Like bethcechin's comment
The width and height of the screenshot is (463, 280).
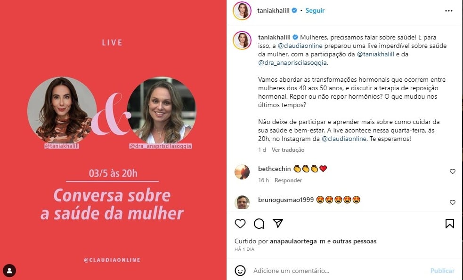[452, 171]
